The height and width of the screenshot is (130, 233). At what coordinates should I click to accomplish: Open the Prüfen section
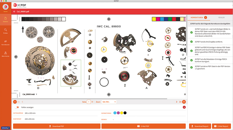click(5, 31)
